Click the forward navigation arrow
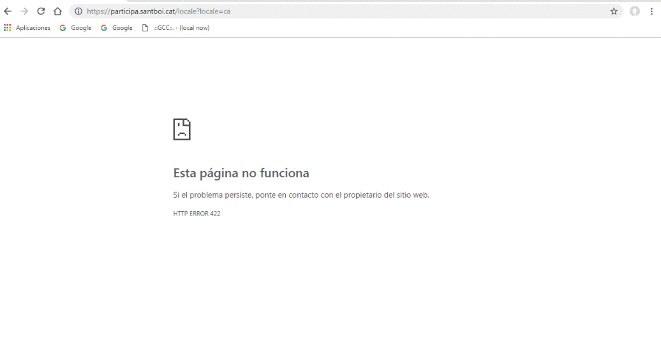 coord(24,11)
